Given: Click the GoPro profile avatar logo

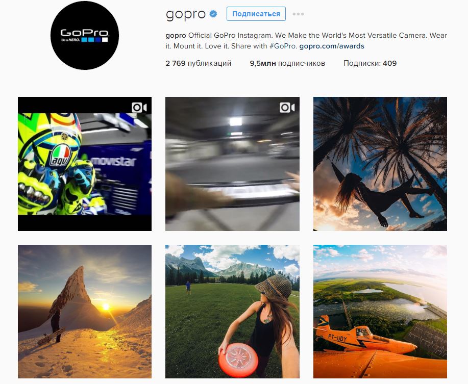Looking at the screenshot, I should [x=85, y=36].
